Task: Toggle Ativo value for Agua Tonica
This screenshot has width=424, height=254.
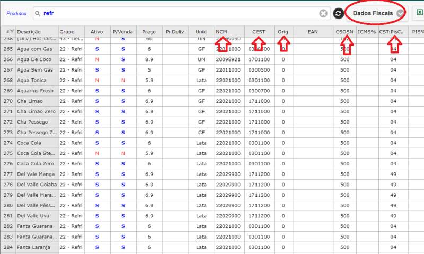Action: 97,81
